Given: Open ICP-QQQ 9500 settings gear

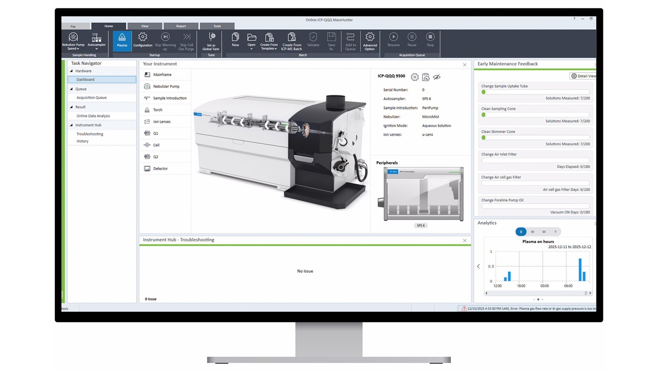Looking at the screenshot, I should pos(415,77).
